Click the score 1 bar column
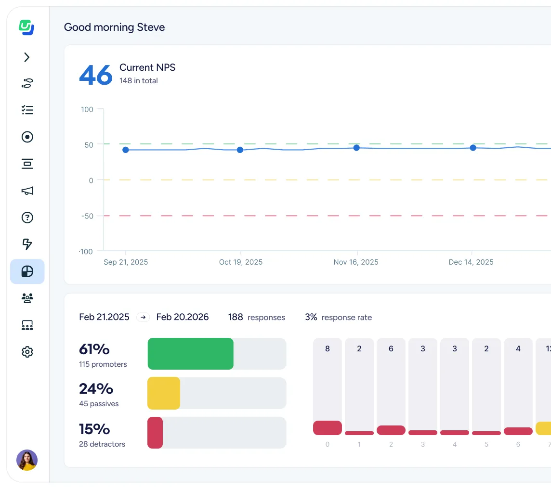 click(x=359, y=386)
